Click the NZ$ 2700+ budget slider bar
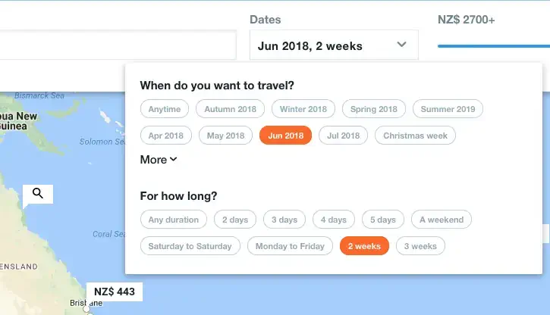The width and height of the screenshot is (550, 315). tap(494, 46)
